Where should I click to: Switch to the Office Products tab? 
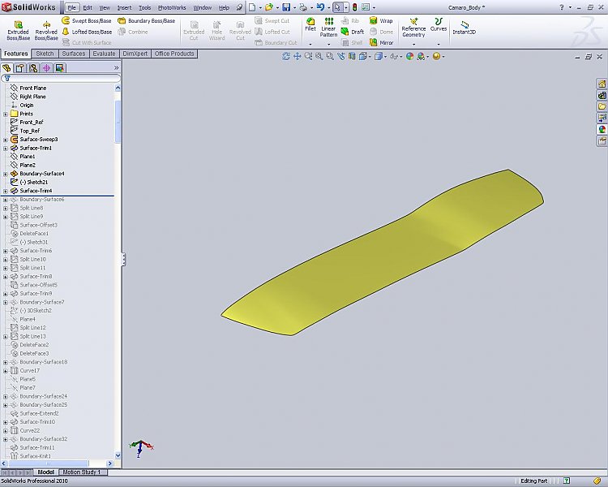[x=174, y=54]
